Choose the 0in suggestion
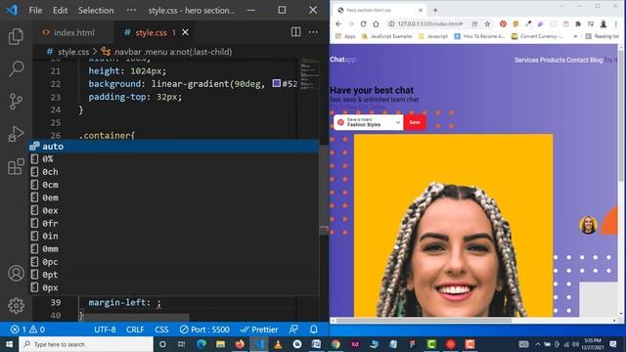The height and width of the screenshot is (352, 626). 173,236
